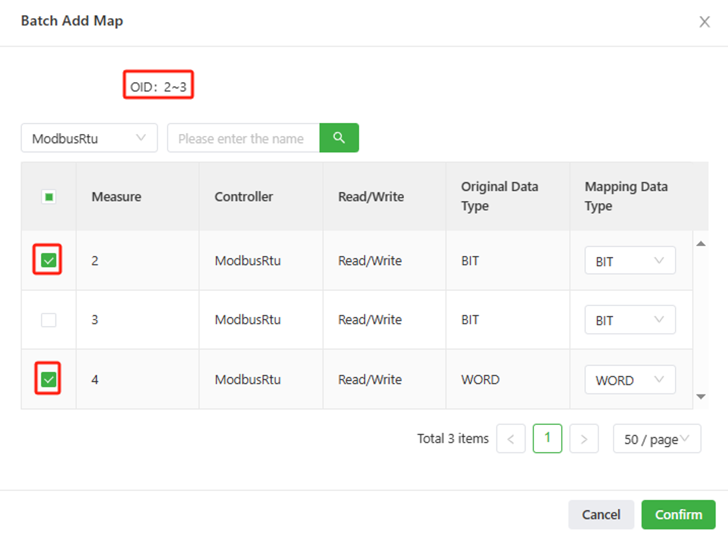Image resolution: width=728 pixels, height=533 pixels.
Task: Open the ModbusRtu controller dropdown
Action: pyautogui.click(x=89, y=139)
